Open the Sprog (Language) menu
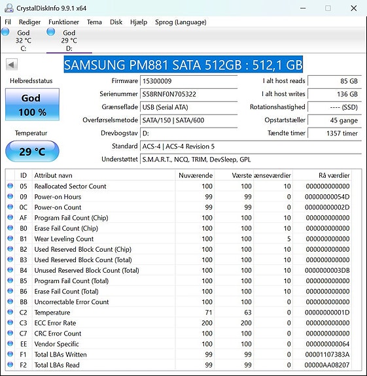Viewport: 367px width, 376px height. (181, 22)
